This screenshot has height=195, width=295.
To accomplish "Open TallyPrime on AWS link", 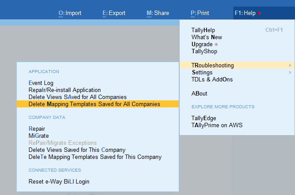I will (217, 125).
